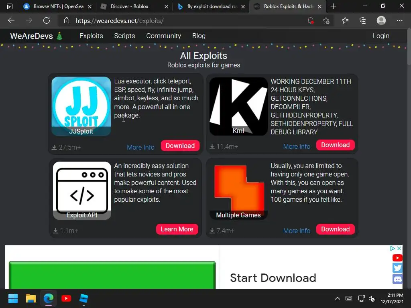Open the Community nav item
Viewport: 411px width, 308px height.
(x=164, y=36)
